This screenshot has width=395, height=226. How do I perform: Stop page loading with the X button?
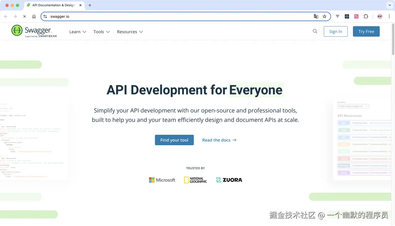click(x=24, y=16)
